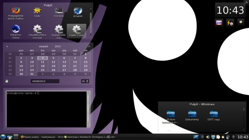249x140 pixels.
Task: Select August 15 in the calendar
Action: [86, 62]
